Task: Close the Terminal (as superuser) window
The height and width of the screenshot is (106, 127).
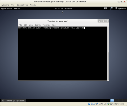Action: click(x=107, y=21)
